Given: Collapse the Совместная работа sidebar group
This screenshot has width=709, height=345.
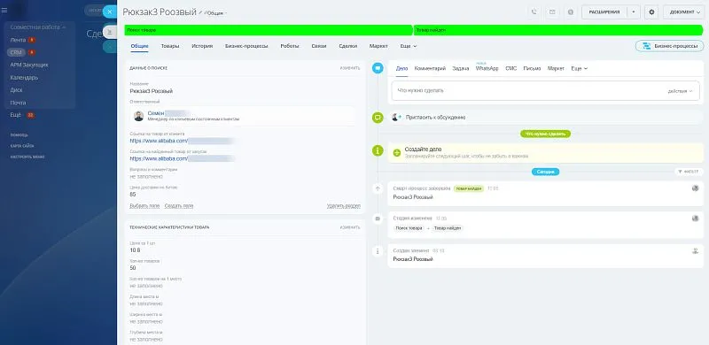Looking at the screenshot, I should point(38,27).
